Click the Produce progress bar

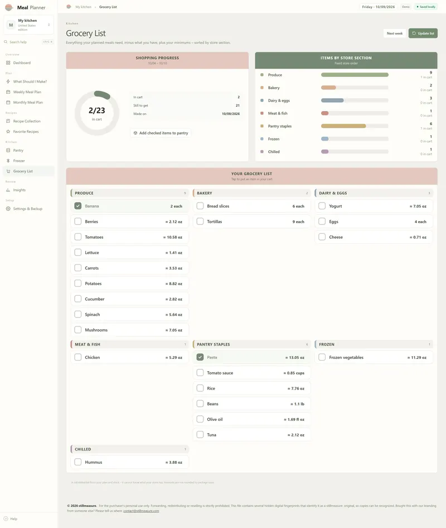[x=355, y=75]
